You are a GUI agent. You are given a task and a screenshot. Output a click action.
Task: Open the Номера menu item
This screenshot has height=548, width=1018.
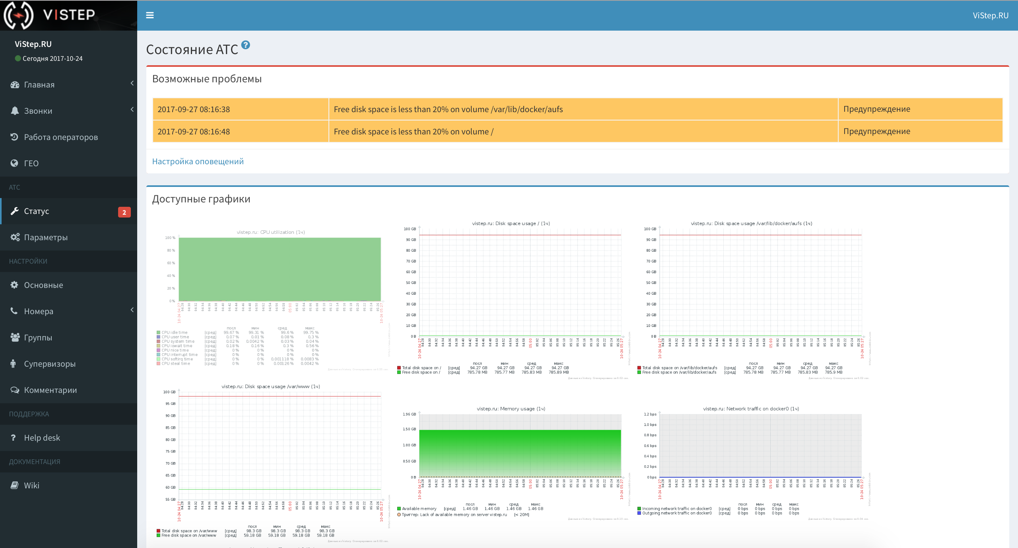[68, 311]
